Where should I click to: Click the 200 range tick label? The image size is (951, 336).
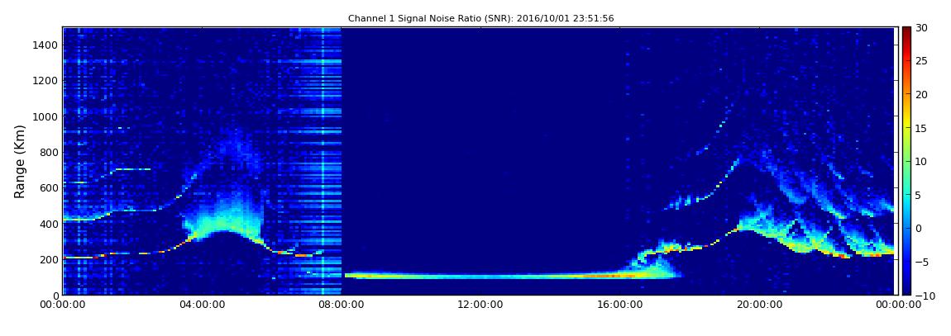pos(49,259)
